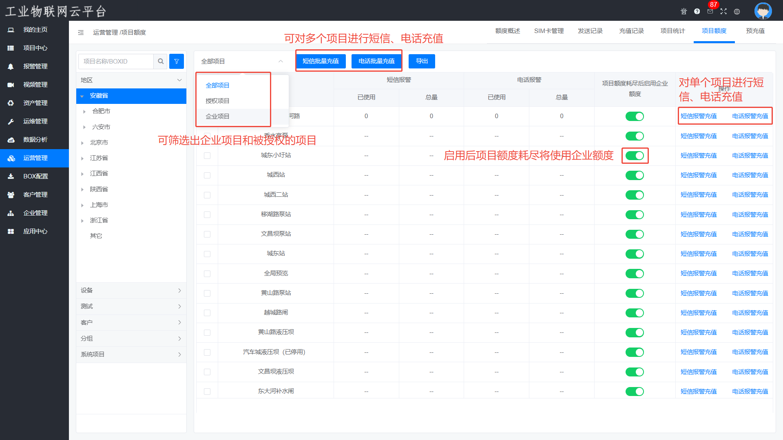Click the user avatar picture
The image size is (783, 440).
[763, 11]
